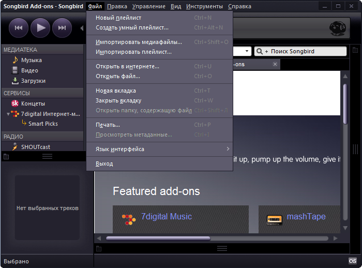
Task: Collapse the 7digital tree node
Action: 8,114
